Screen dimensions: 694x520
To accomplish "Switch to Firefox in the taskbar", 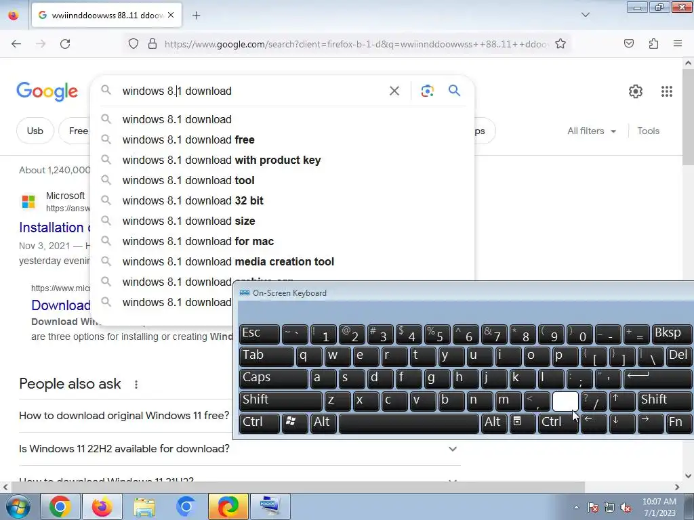I will [102, 506].
